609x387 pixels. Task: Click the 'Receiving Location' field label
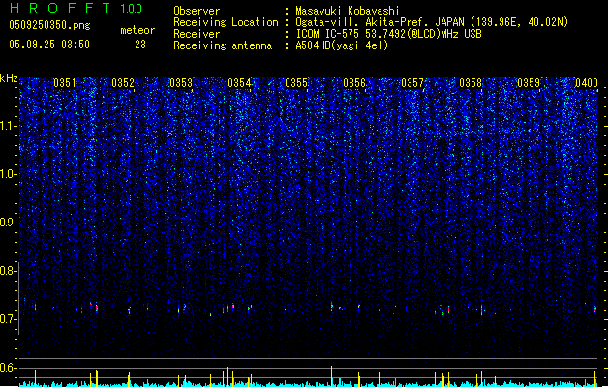[226, 22]
